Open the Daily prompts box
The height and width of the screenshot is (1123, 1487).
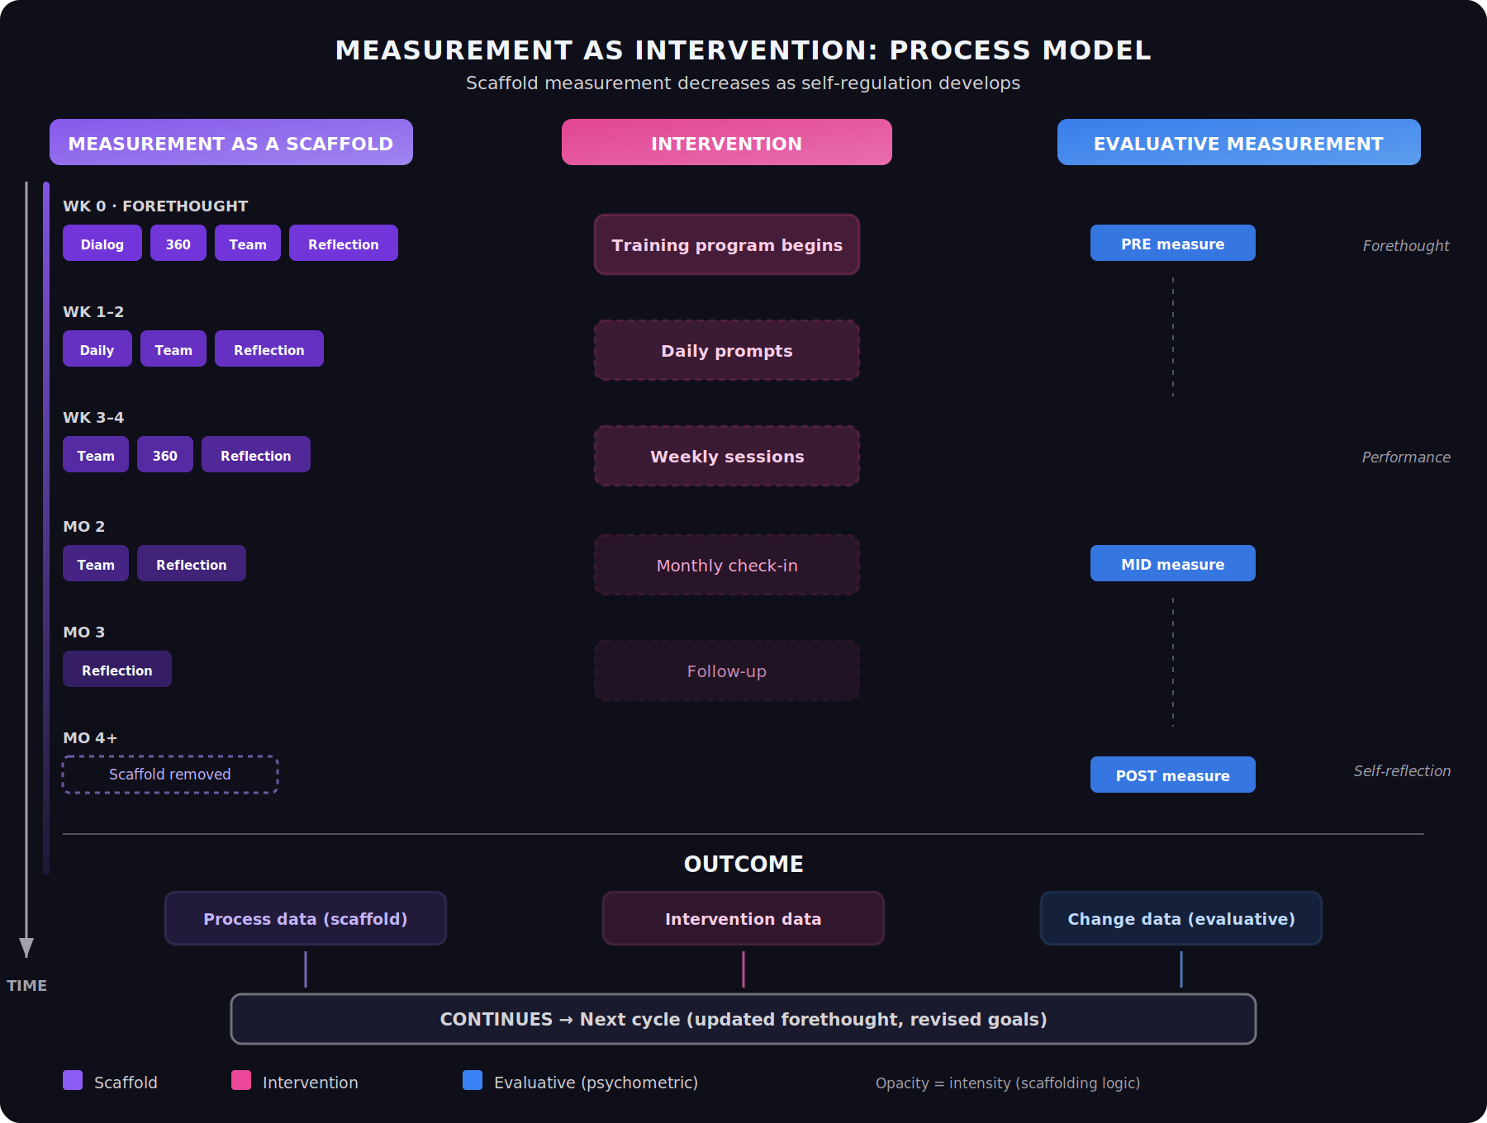click(727, 350)
